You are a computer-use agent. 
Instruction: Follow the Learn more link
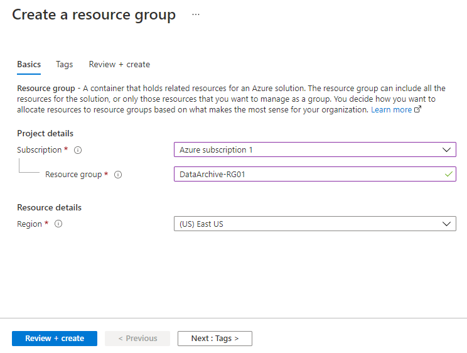pos(391,110)
